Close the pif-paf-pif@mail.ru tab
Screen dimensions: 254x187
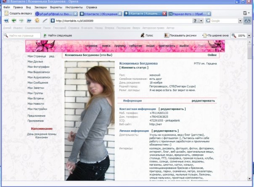tap(76, 14)
